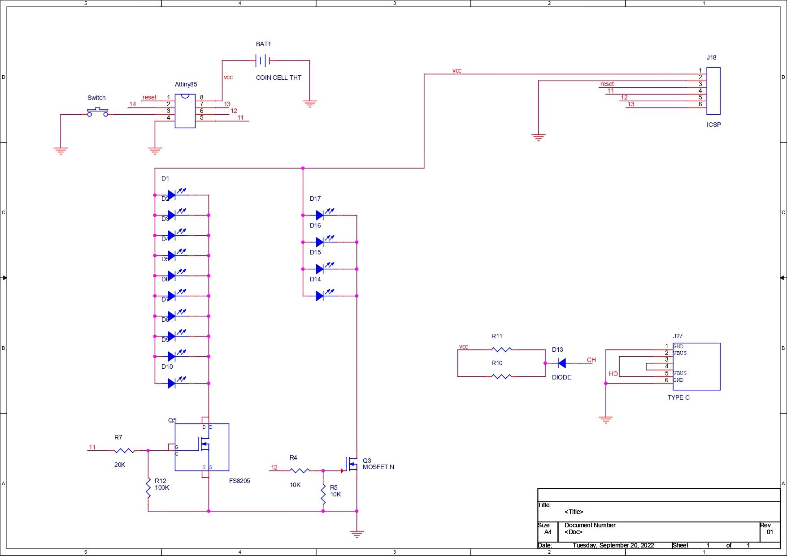The width and height of the screenshot is (787, 556).
Task: Click the vcc net label left of R11
Action: [464, 346]
